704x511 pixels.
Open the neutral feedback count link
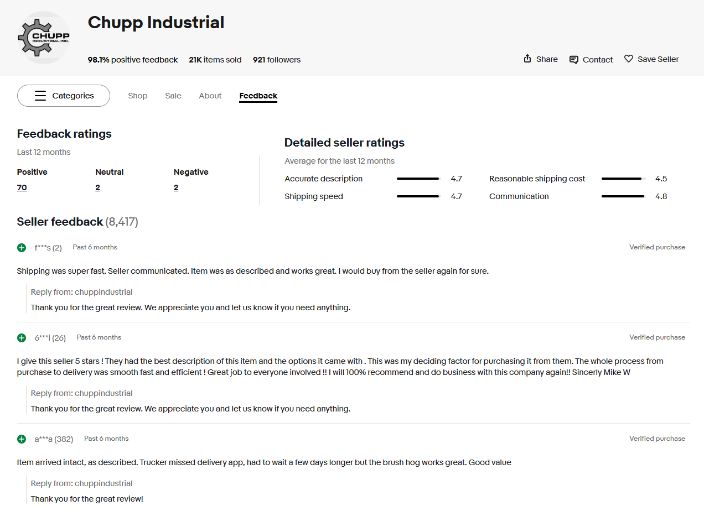(x=98, y=187)
